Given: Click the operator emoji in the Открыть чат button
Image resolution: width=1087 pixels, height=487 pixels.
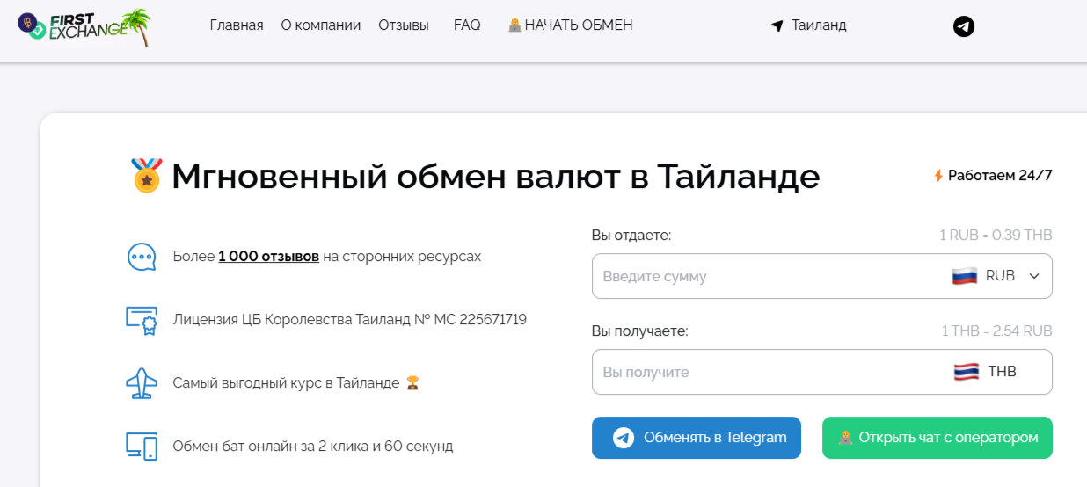Looking at the screenshot, I should [x=844, y=438].
